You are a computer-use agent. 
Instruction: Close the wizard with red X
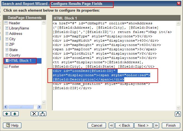(179, 3)
